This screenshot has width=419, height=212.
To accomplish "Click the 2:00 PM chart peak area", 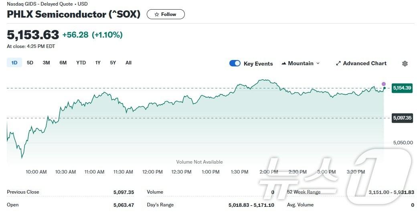I will (265, 80).
